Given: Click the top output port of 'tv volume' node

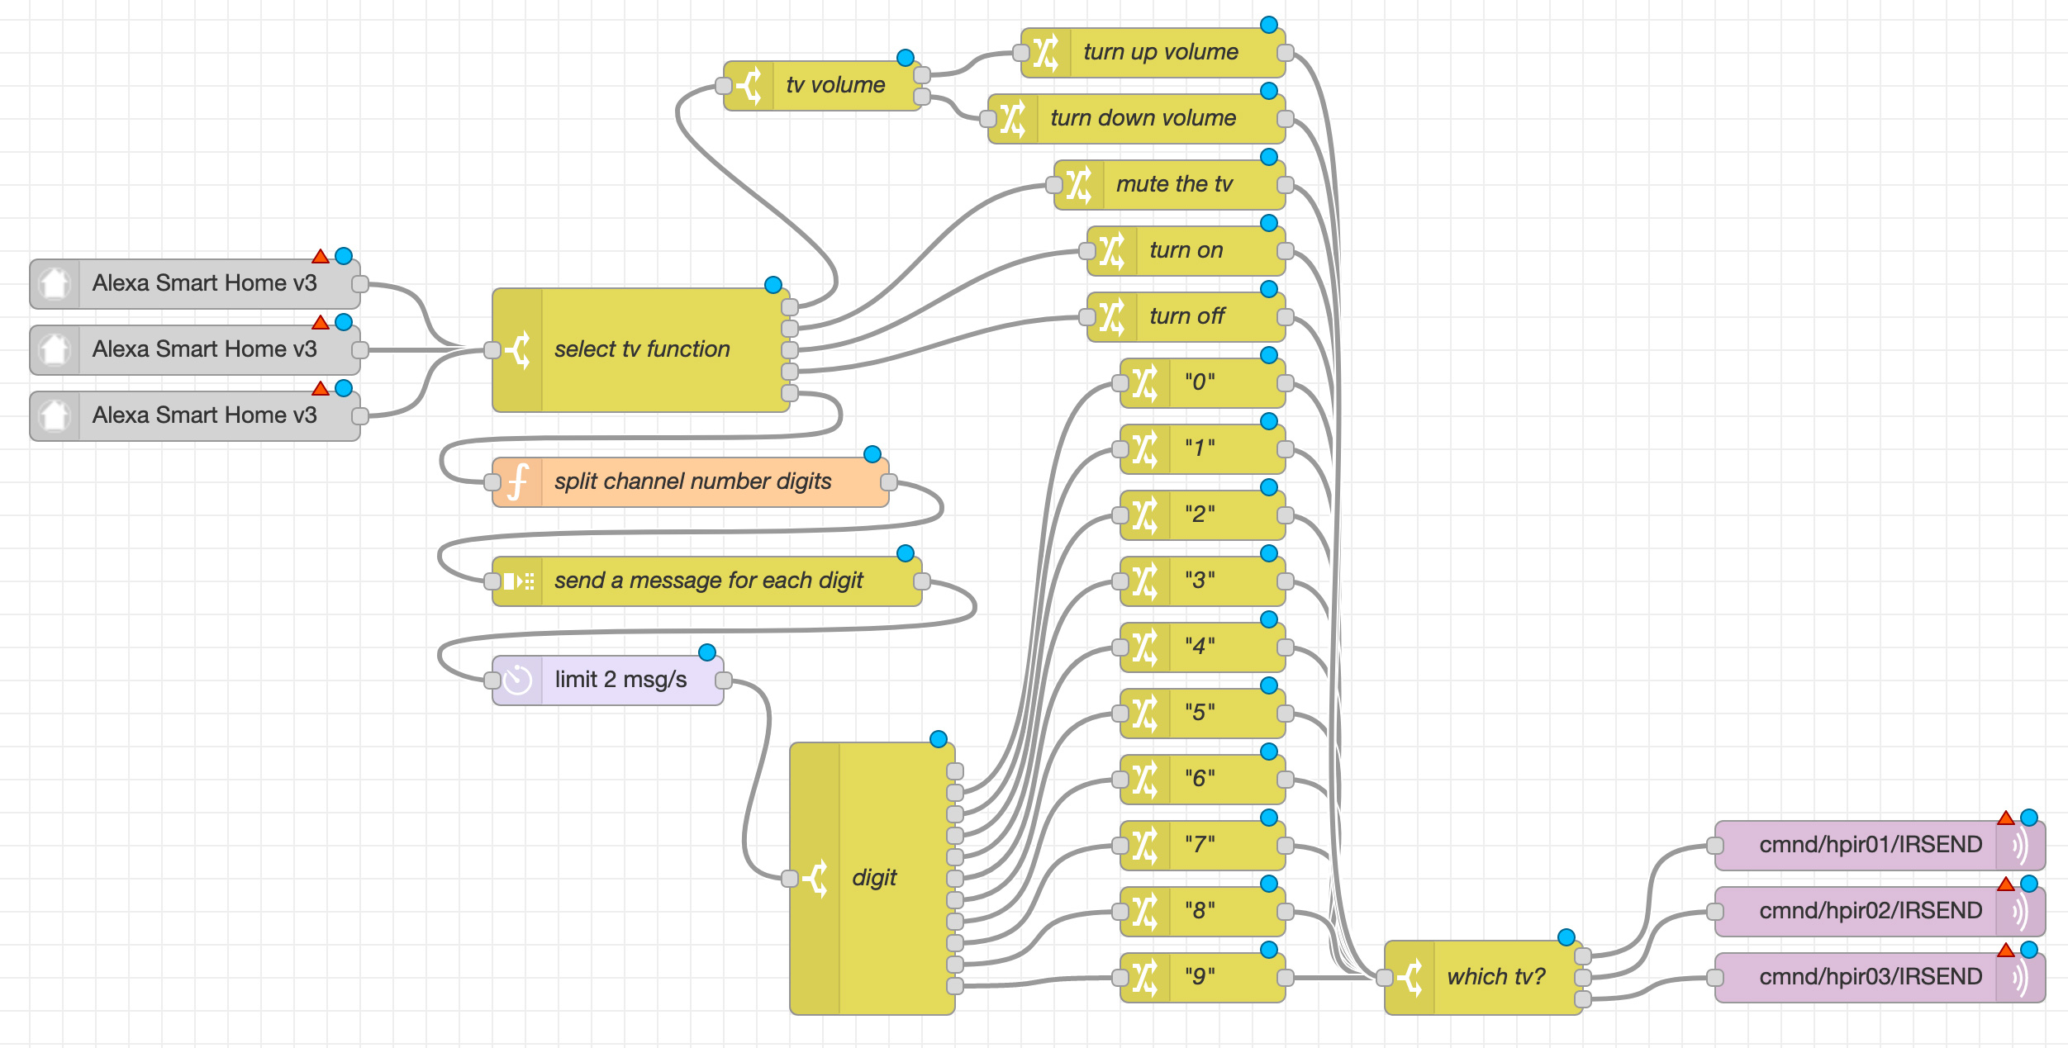Looking at the screenshot, I should pyautogui.click(x=922, y=75).
